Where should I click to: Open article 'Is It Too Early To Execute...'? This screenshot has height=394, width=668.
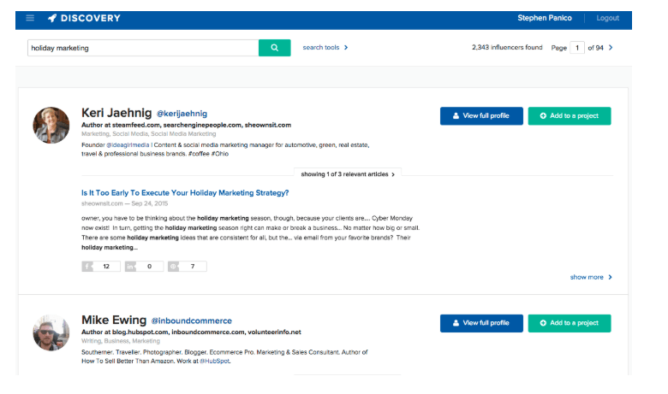(185, 193)
